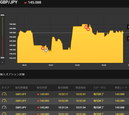
Task: Click the 145.092 price axis label
Action: coord(13,24)
